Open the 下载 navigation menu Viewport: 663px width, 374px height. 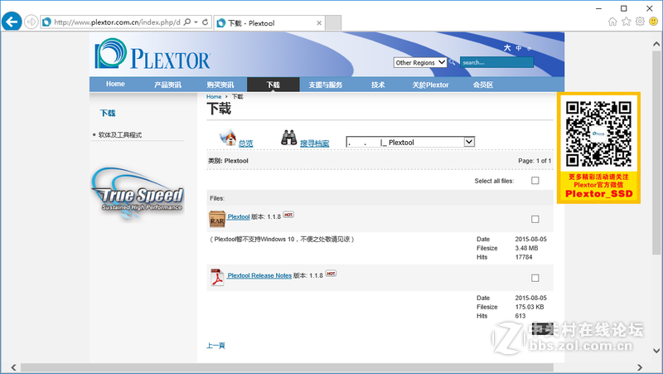(273, 85)
